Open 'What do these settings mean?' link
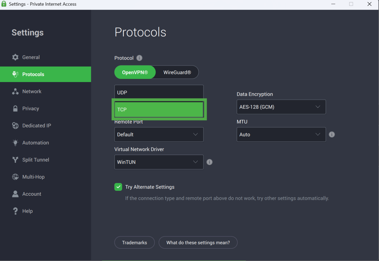 198,242
